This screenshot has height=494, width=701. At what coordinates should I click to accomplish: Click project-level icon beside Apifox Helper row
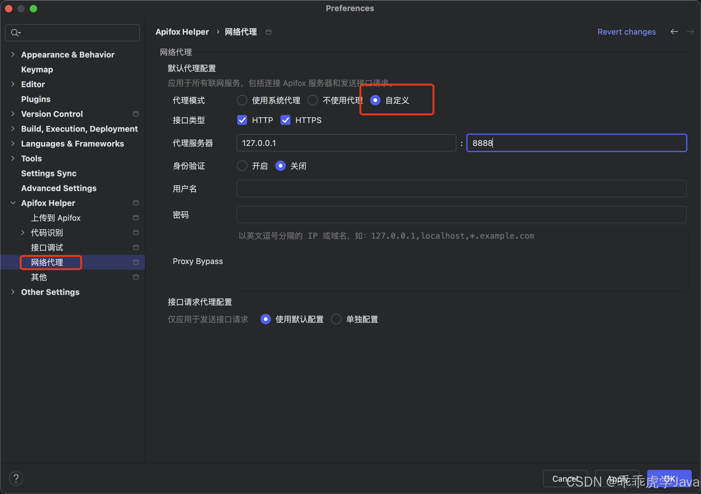136,203
